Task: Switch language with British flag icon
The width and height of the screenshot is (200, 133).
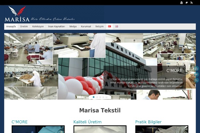Action: click(x=117, y=26)
